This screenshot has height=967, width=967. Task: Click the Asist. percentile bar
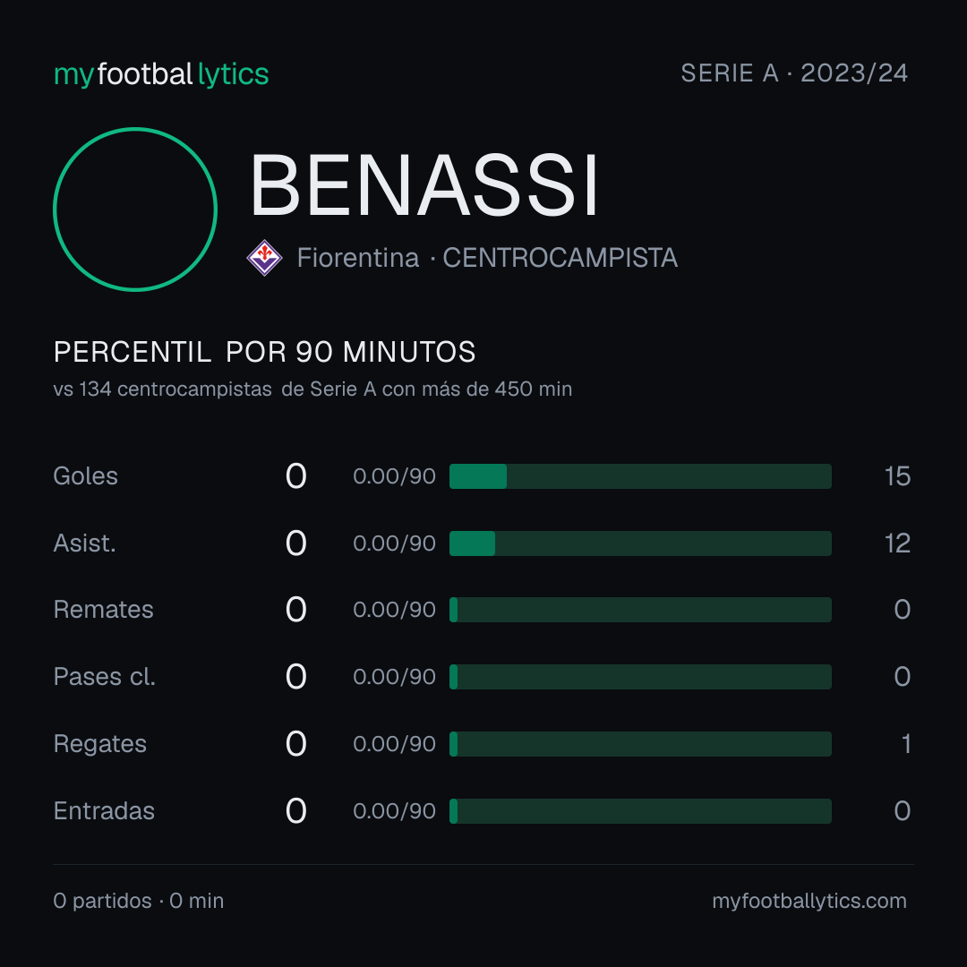(640, 543)
